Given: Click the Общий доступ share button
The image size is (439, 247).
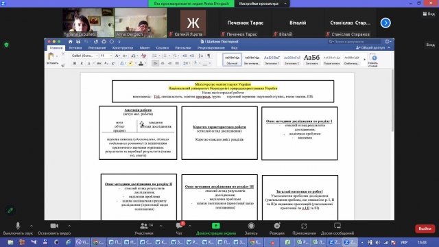Looking at the screenshot, I should click(x=370, y=47).
